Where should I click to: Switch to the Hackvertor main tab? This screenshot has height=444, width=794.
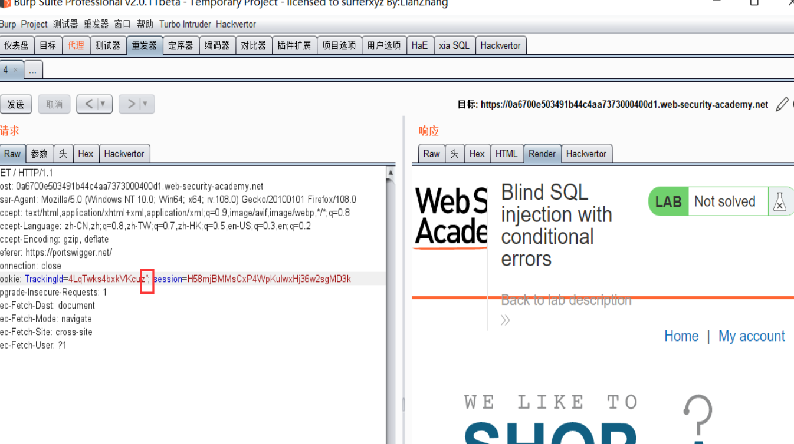[501, 45]
